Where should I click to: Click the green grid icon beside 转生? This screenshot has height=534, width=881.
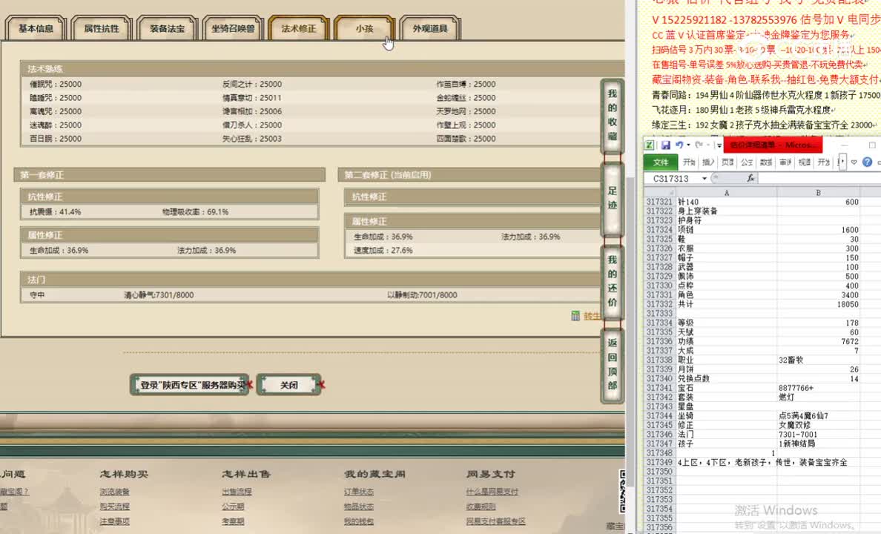pos(575,314)
